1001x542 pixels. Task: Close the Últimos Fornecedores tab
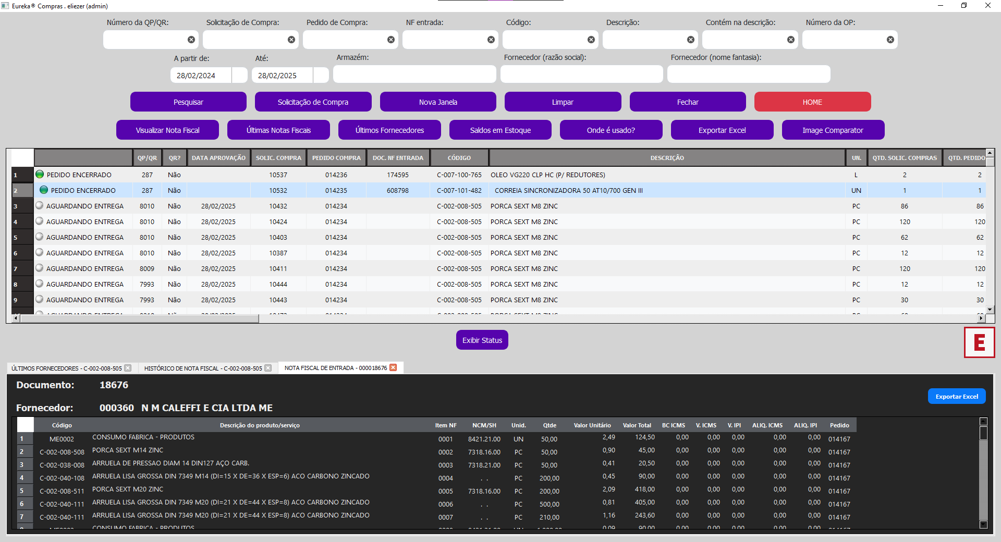128,368
